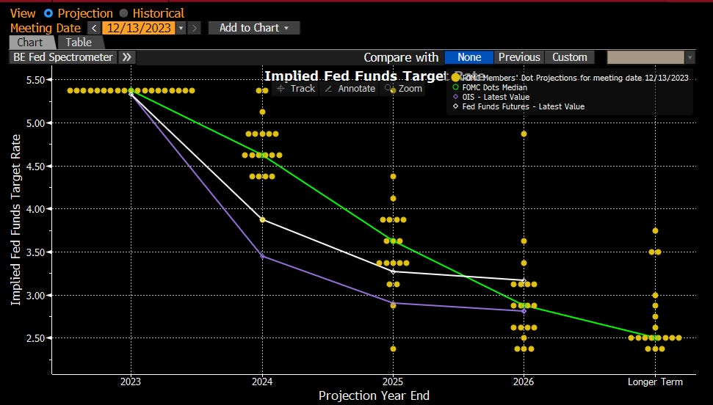Go to previous meeting date arrow
Image resolution: width=713 pixels, height=405 pixels.
[x=94, y=28]
